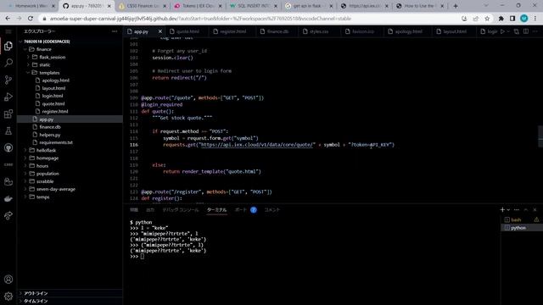Close the terminal panel
543x305 pixels.
tap(535, 209)
